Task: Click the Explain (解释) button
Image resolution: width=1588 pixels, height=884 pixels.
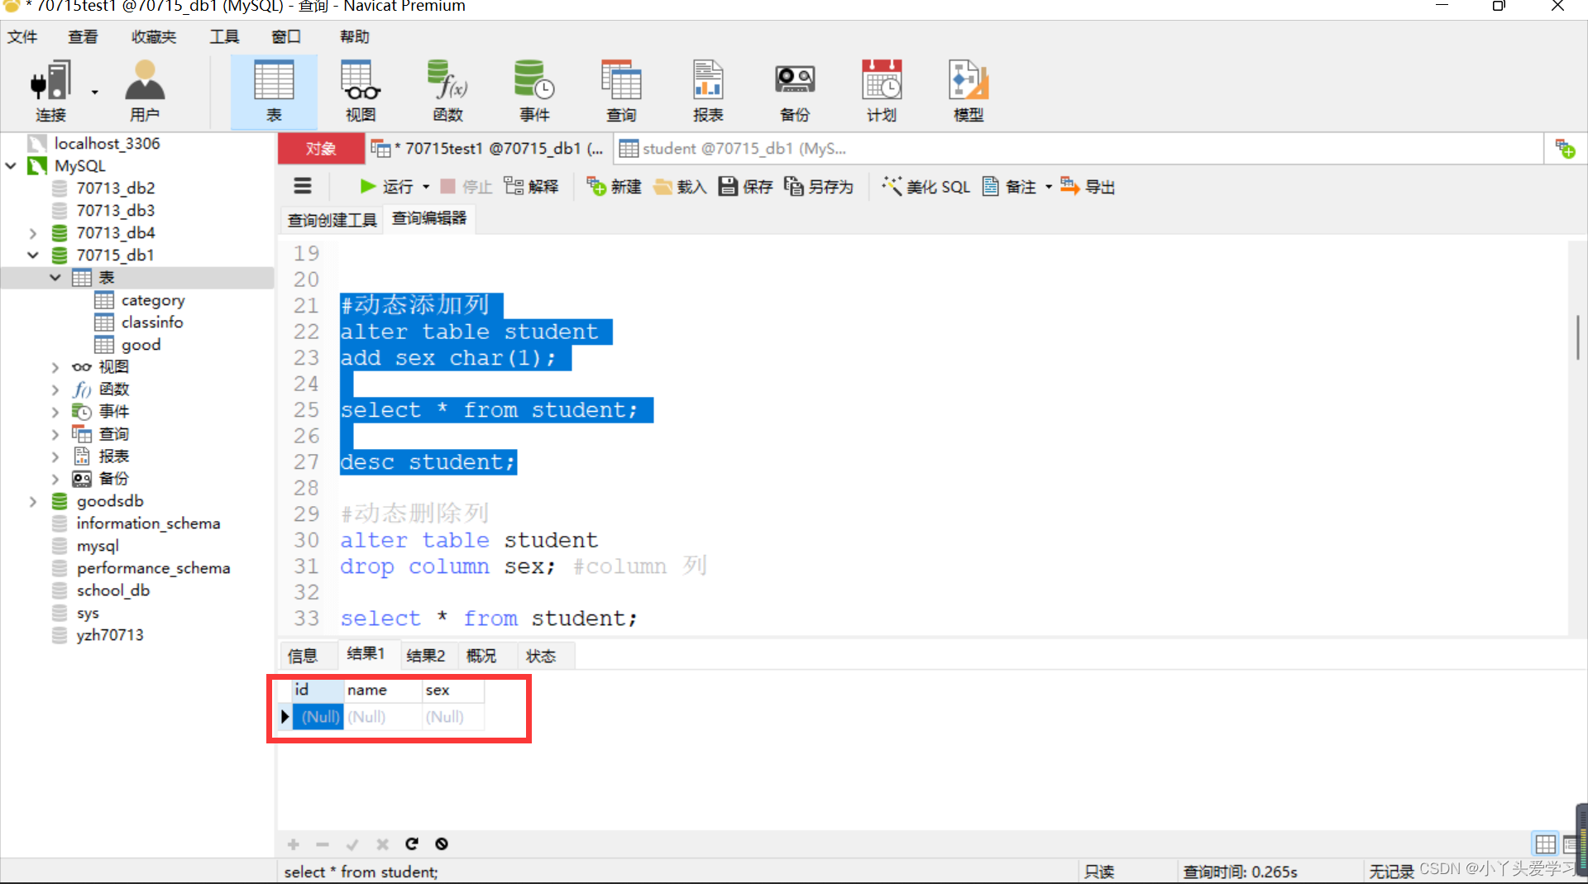Action: click(532, 187)
